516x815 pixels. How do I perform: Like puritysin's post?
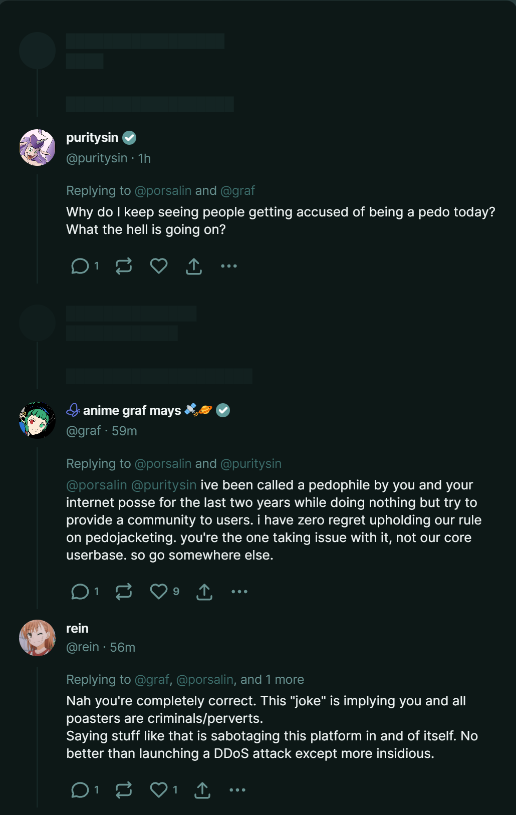[159, 266]
